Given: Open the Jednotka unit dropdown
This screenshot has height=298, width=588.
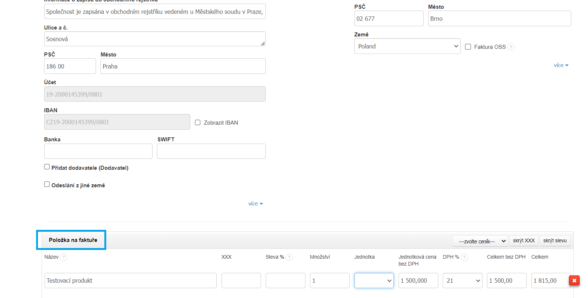Looking at the screenshot, I should tap(374, 281).
